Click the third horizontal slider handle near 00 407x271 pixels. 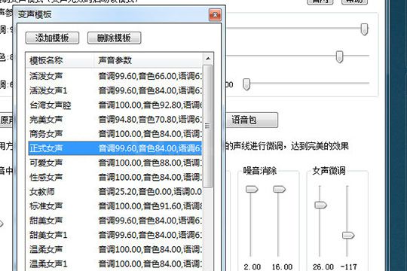pyautogui.click(x=246, y=84)
